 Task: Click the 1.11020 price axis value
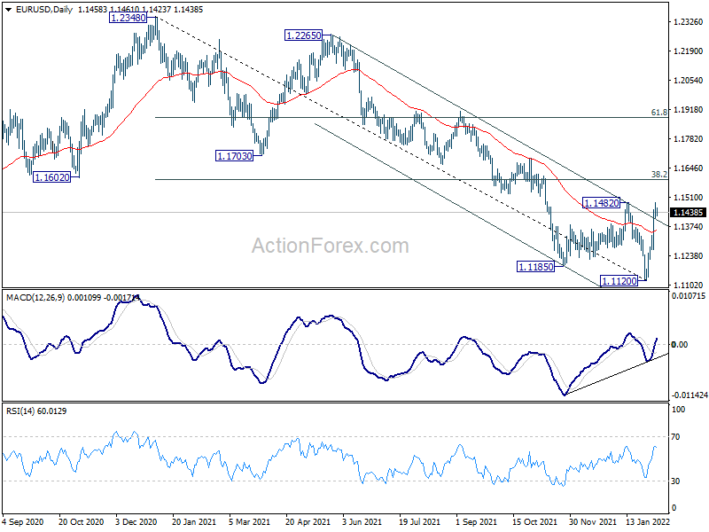point(689,285)
